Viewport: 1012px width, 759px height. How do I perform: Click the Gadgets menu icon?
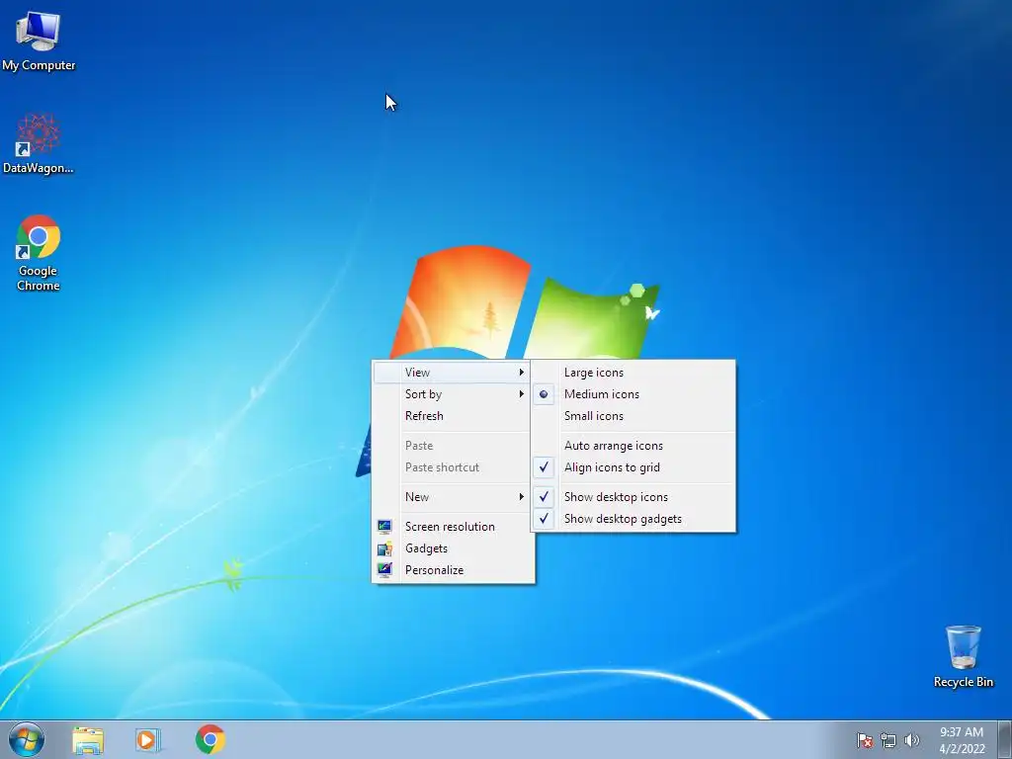pos(384,548)
